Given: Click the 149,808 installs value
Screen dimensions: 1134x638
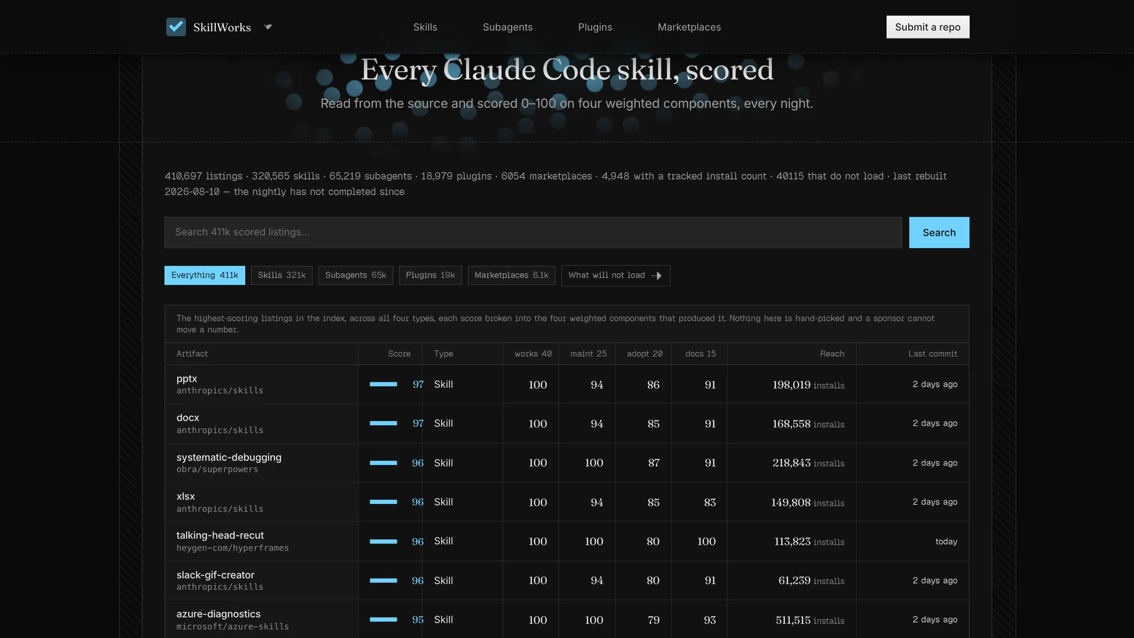Looking at the screenshot, I should [x=808, y=502].
